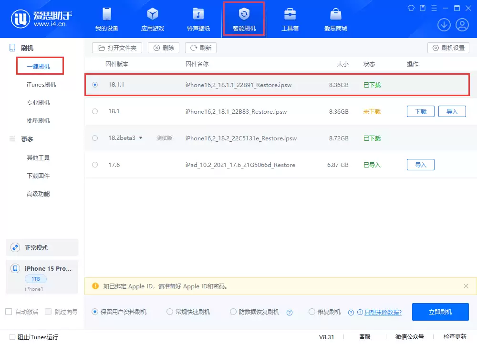Select the 修复刷机 radio option
This screenshot has height=344, width=477.
click(312, 312)
